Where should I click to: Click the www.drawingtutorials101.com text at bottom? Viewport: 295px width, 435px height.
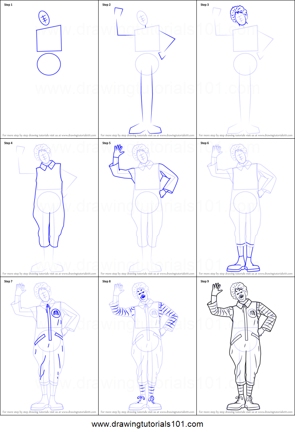point(147,424)
